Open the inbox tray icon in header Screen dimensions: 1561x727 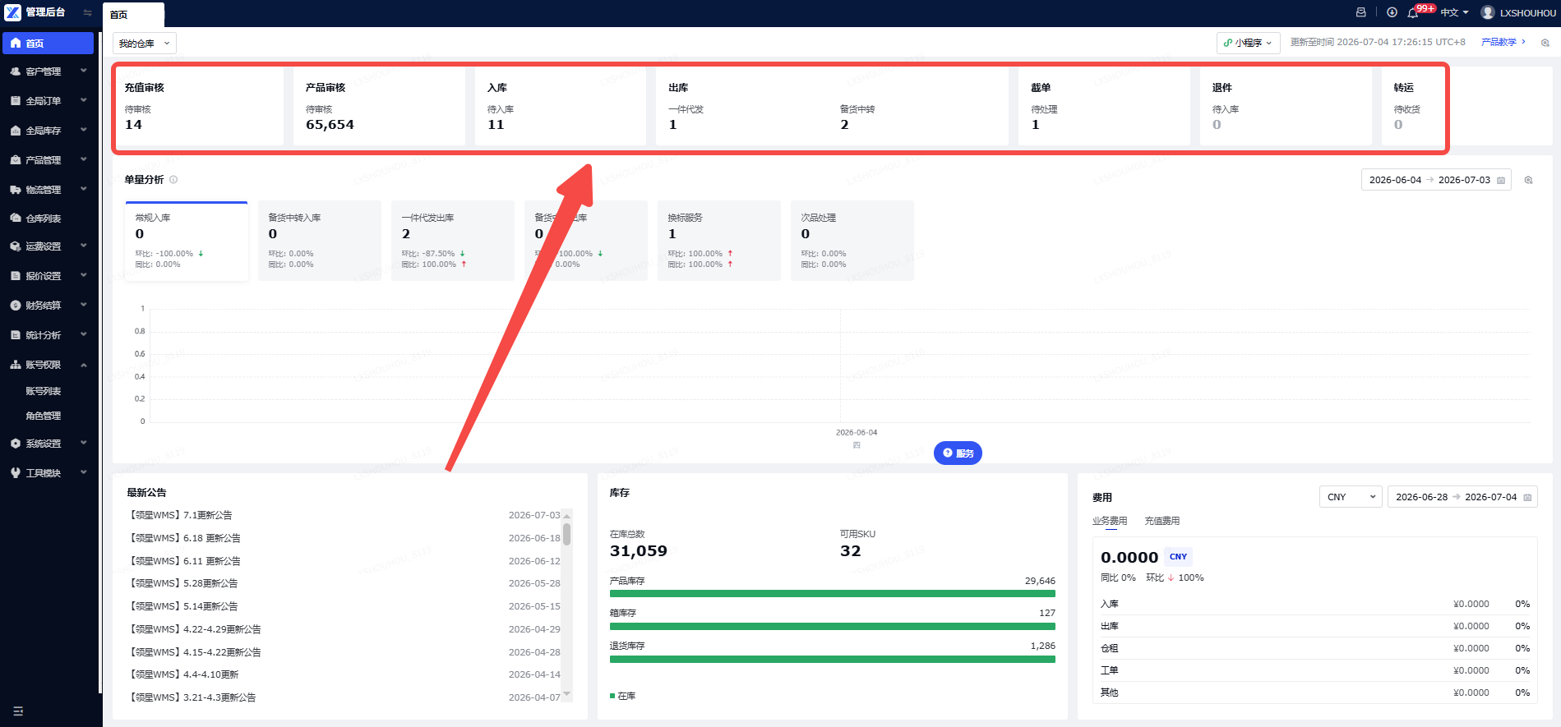click(1361, 12)
